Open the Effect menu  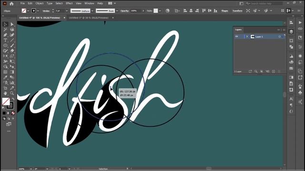coord(69,3)
